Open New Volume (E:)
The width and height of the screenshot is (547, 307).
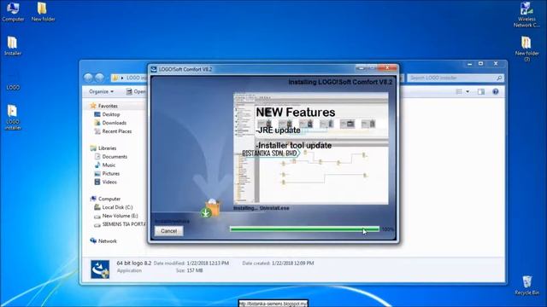click(x=116, y=216)
